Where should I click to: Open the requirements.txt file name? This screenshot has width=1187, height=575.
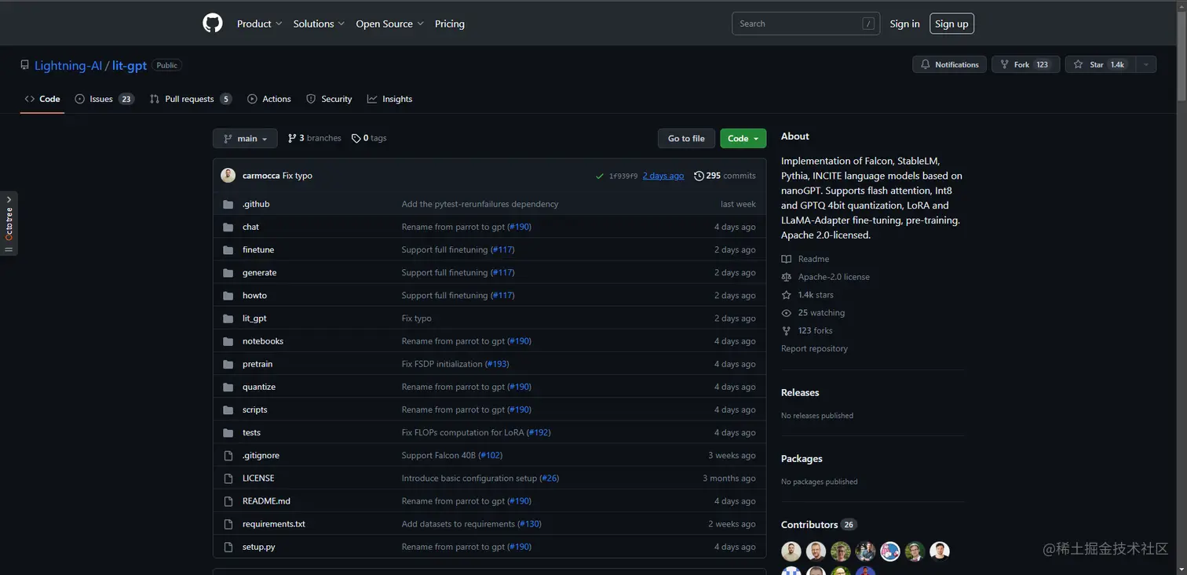click(x=274, y=524)
